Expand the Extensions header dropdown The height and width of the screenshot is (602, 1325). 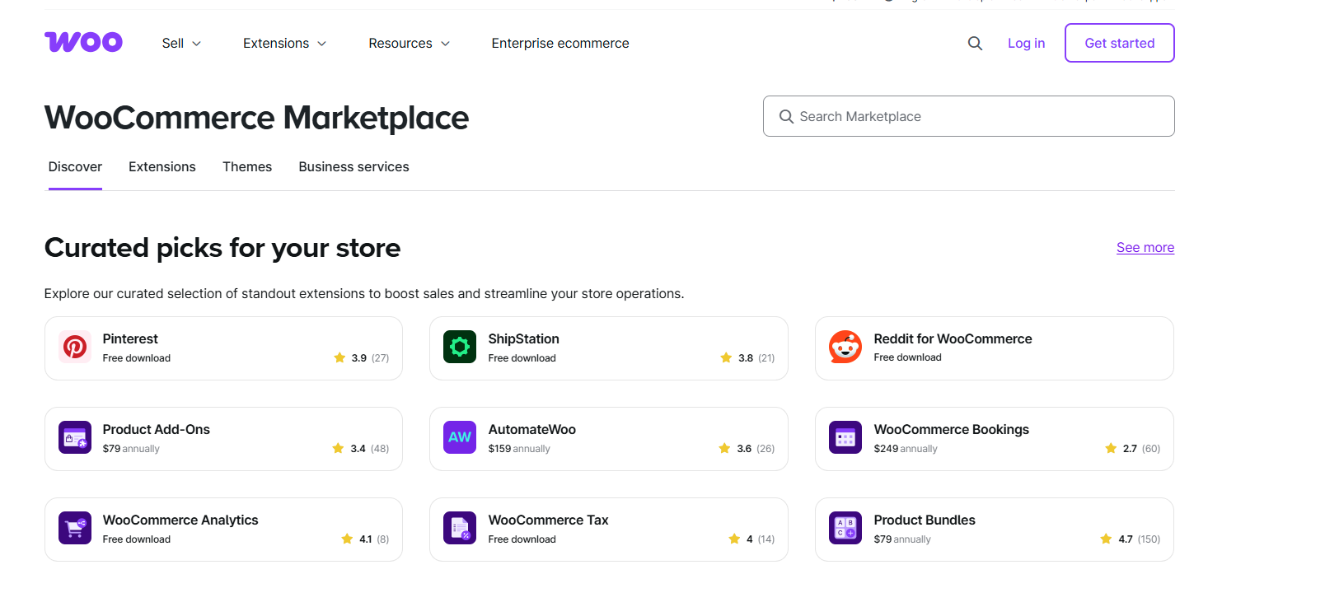(284, 43)
